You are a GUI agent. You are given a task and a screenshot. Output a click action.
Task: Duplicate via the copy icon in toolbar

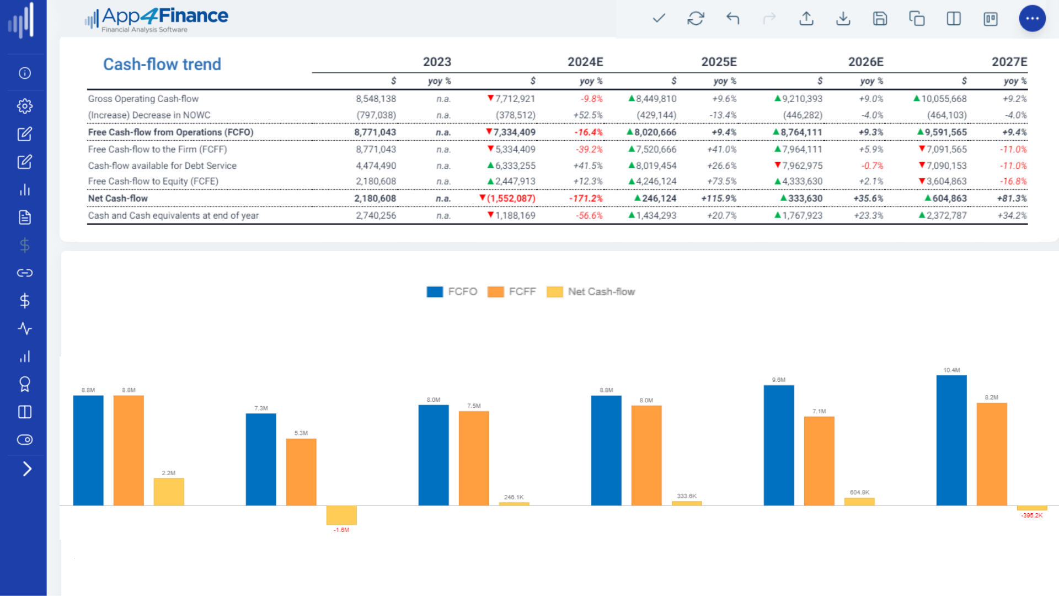(917, 18)
